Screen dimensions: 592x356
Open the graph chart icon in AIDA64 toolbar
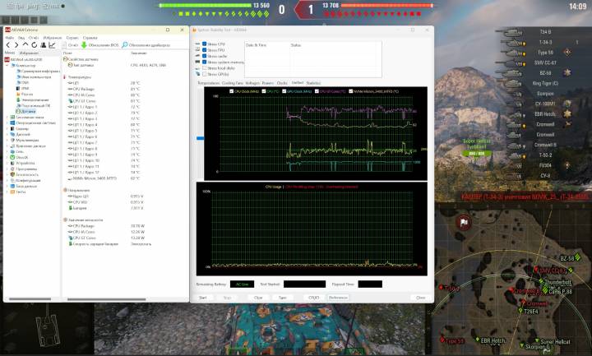(x=52, y=45)
